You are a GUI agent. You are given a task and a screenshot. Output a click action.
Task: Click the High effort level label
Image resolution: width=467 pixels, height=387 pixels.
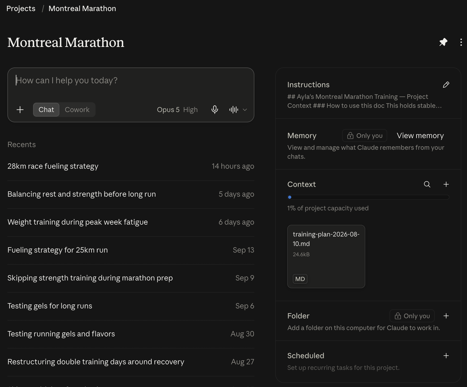point(190,110)
